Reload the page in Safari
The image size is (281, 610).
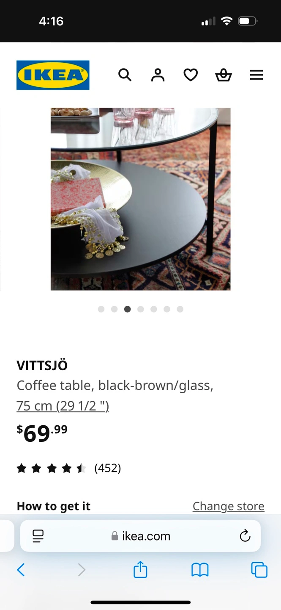245,536
